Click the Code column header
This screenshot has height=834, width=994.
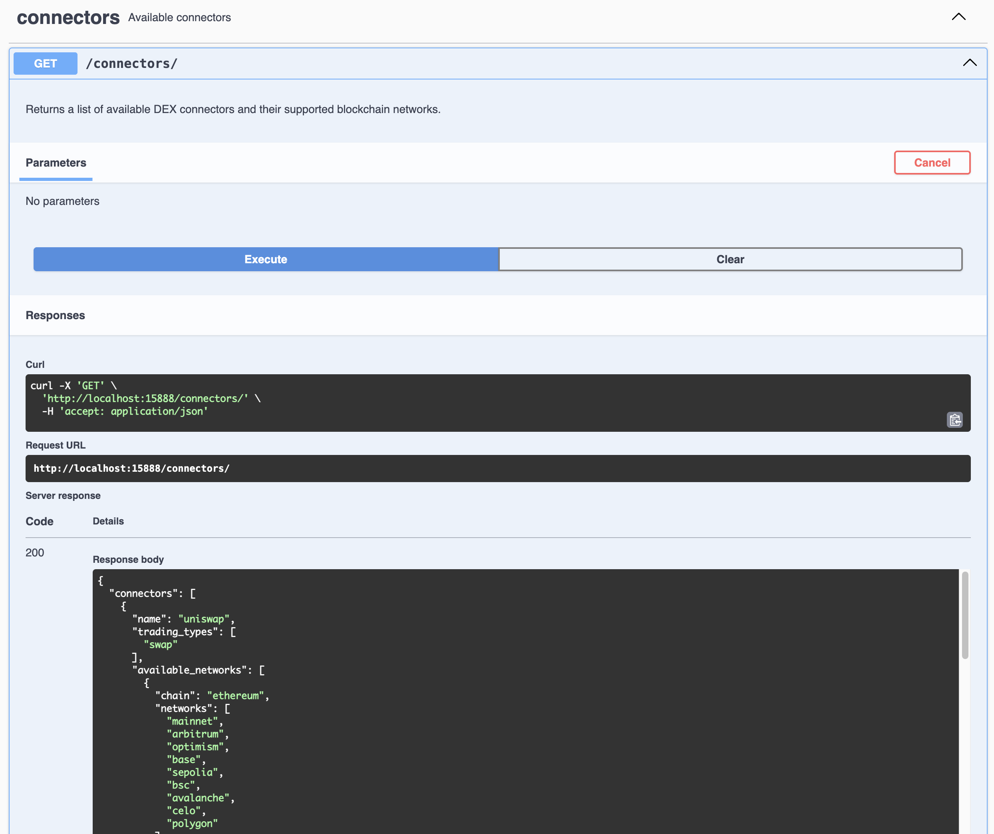point(39,522)
